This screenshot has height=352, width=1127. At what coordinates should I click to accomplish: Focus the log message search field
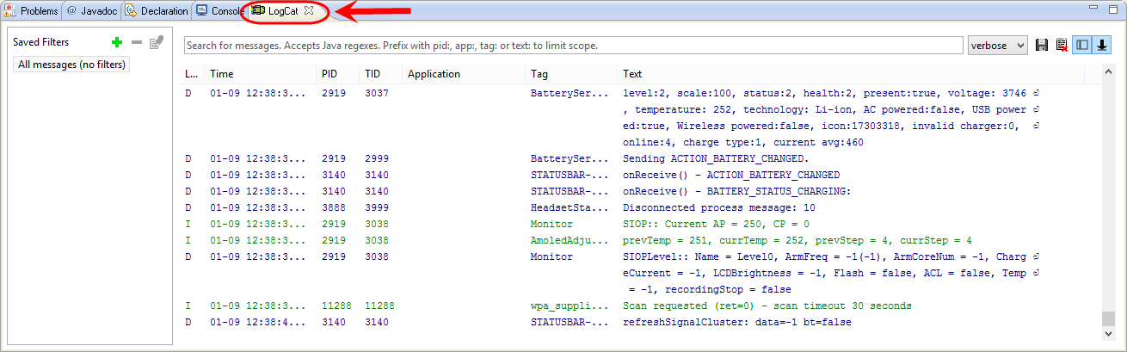[x=573, y=45]
